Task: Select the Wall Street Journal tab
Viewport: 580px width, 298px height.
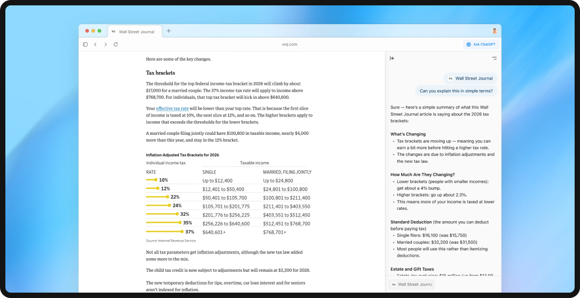Action: [x=136, y=32]
